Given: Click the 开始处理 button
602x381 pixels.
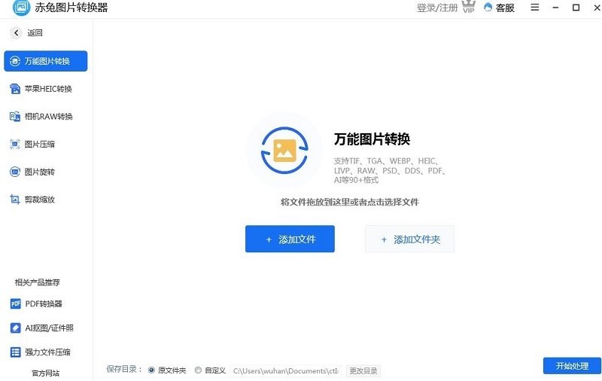Looking at the screenshot, I should point(572,366).
